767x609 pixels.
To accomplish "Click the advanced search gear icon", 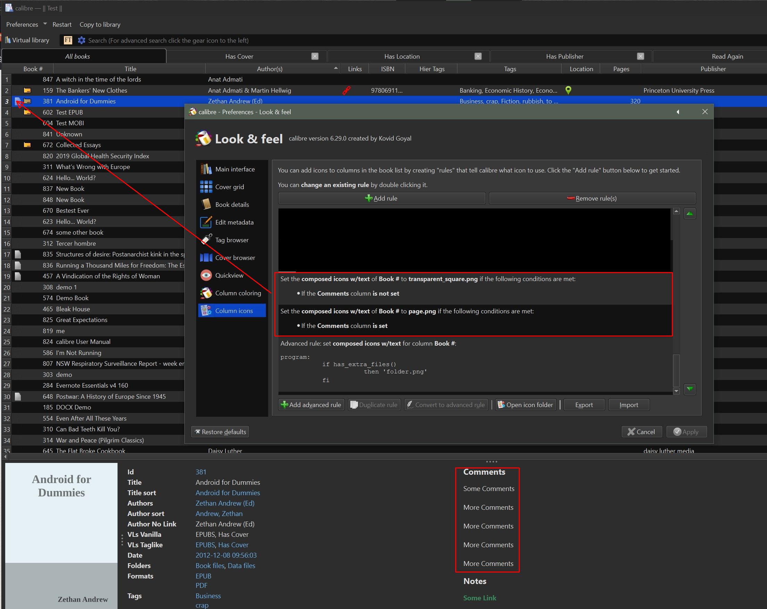I will 81,40.
